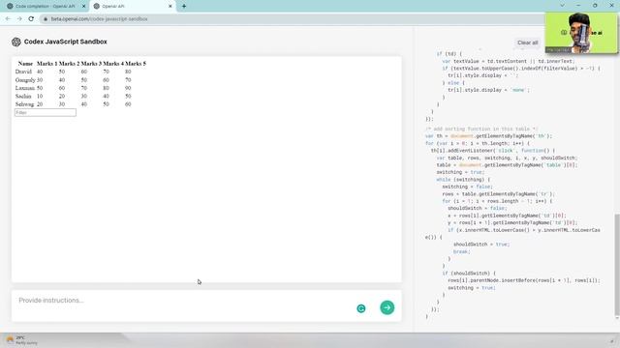Click the Marks 2 column header
The width and height of the screenshot is (620, 348).
click(69, 64)
